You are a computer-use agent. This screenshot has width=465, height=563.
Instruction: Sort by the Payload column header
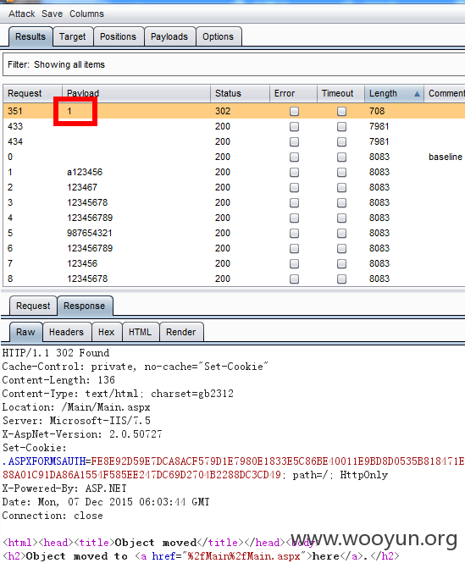(136, 93)
